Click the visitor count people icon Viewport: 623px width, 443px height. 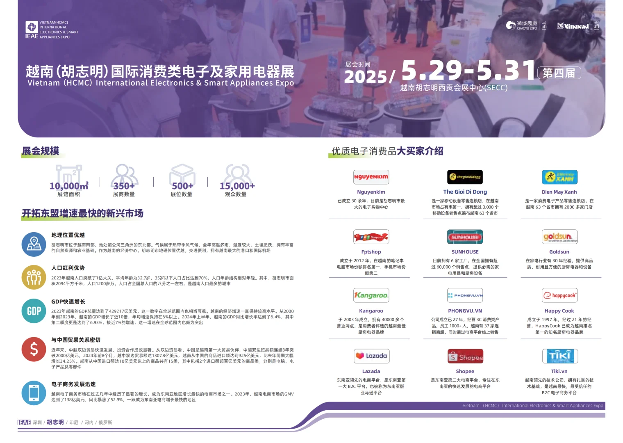[237, 174]
